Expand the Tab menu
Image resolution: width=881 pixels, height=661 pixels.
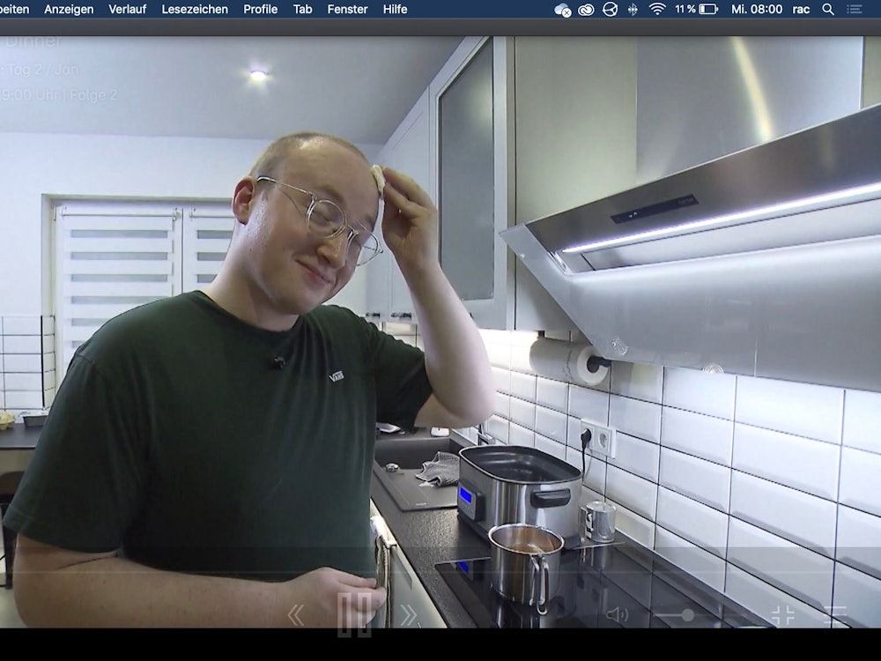point(302,9)
